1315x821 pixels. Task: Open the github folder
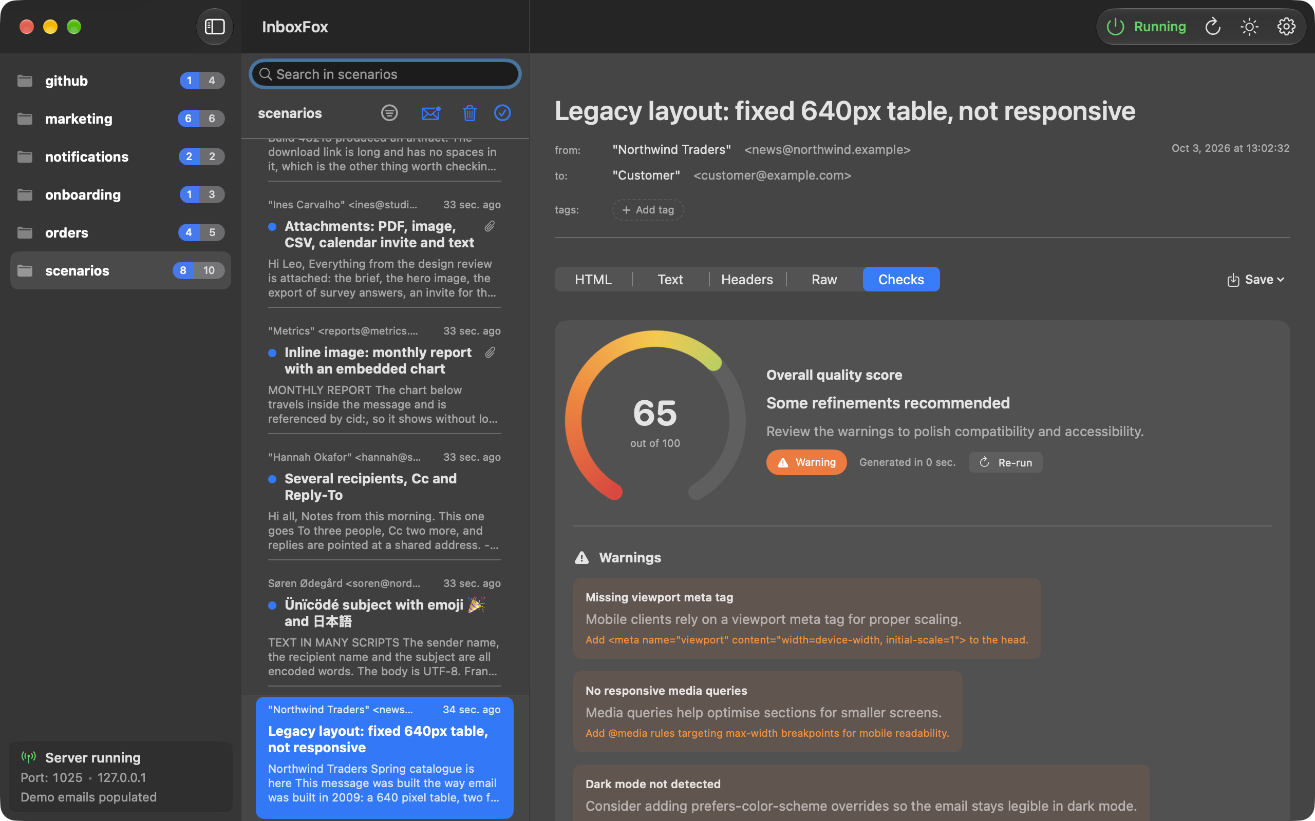[x=121, y=81]
